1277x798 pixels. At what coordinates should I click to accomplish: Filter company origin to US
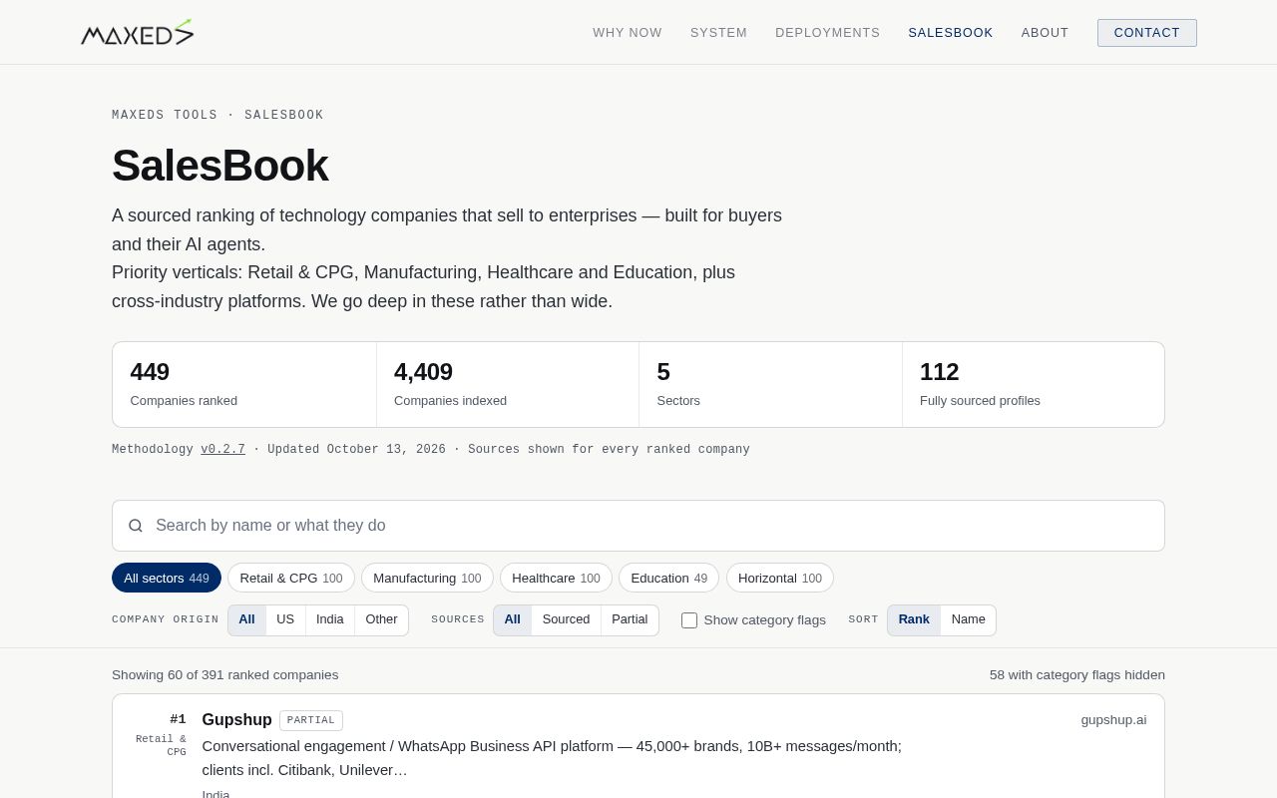point(285,619)
